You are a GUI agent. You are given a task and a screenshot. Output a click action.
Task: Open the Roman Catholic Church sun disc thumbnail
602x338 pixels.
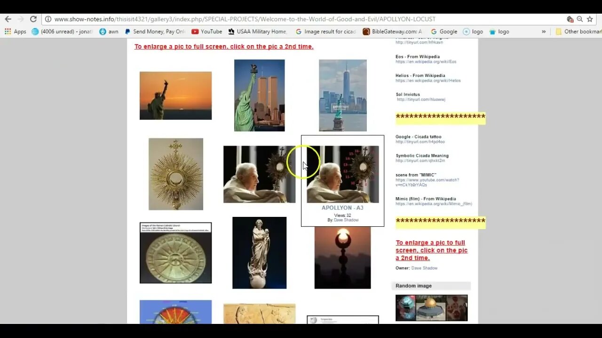coord(175,253)
